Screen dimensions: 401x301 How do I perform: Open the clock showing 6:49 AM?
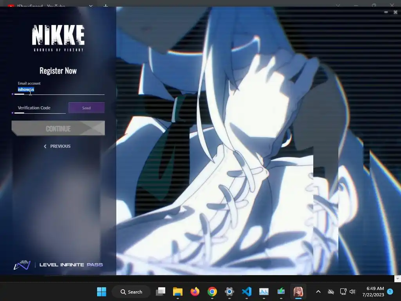[373, 292]
